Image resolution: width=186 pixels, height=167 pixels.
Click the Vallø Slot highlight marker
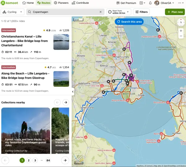[86, 137]
